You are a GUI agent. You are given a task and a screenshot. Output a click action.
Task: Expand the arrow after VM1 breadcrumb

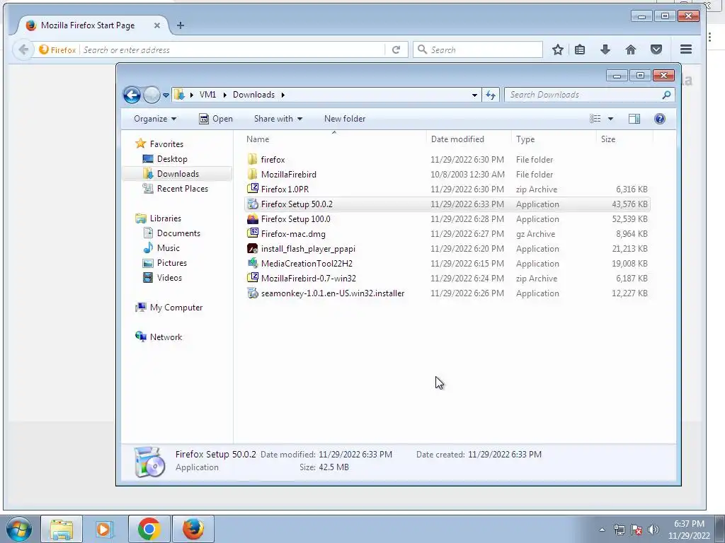[225, 95]
